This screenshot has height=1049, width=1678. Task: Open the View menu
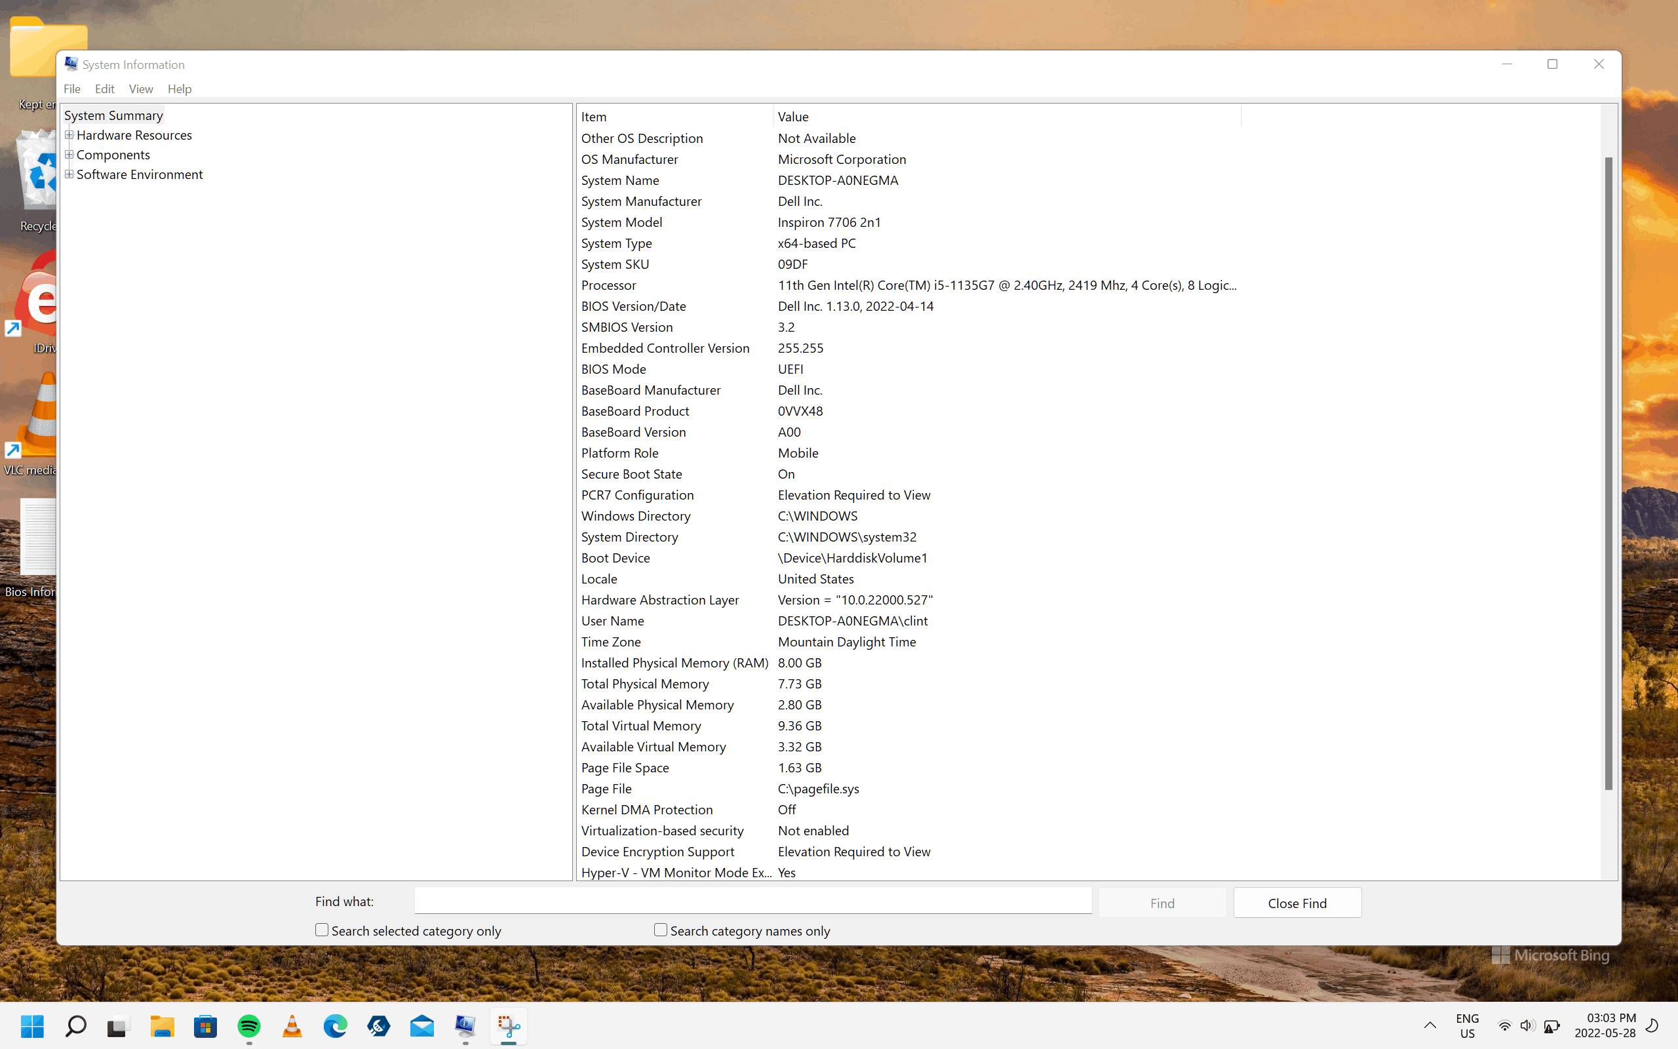tap(141, 89)
